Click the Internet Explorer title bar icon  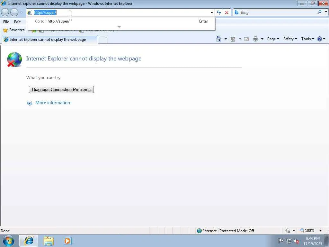tap(3, 3)
